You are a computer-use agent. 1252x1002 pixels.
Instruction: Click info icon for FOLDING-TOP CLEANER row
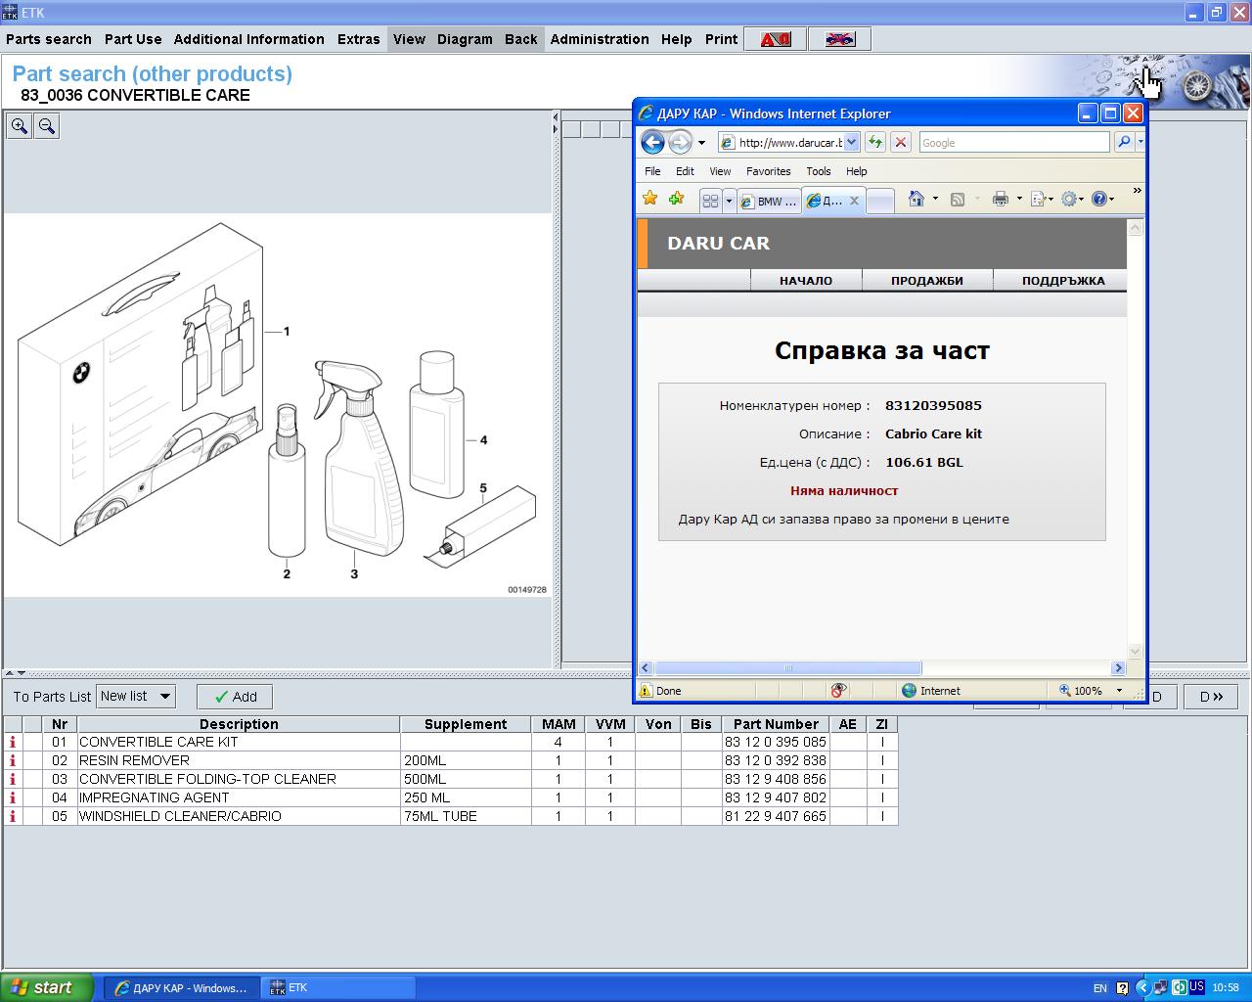(13, 779)
